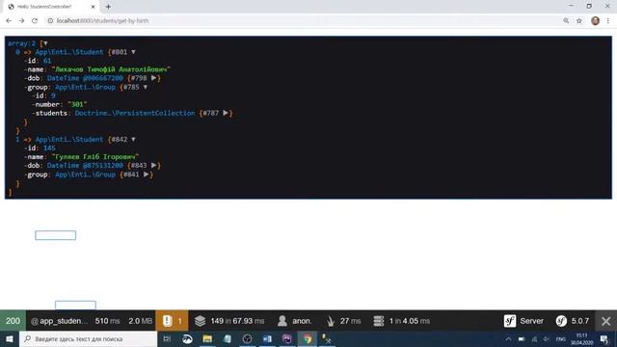The image size is (617, 347).
Task: Open the ENG language indicator
Action: 560,338
